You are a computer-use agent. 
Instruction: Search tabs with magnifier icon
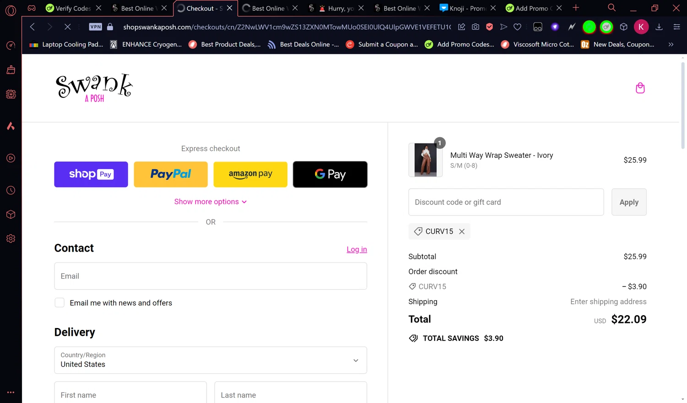(611, 8)
